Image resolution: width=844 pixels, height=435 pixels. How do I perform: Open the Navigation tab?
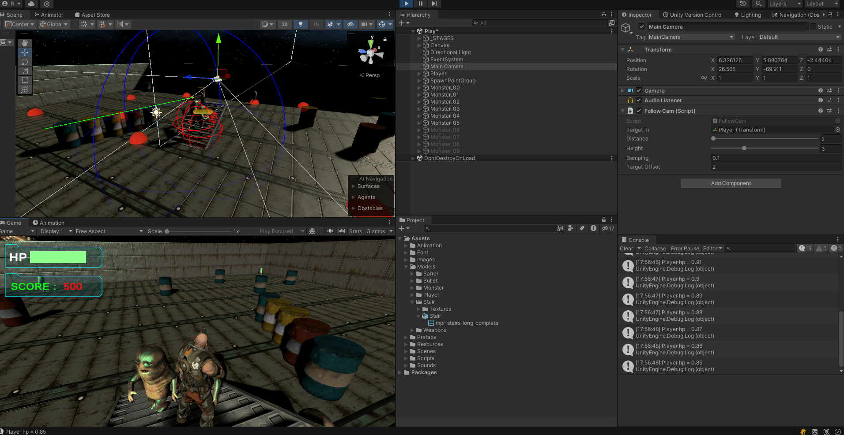(x=796, y=15)
